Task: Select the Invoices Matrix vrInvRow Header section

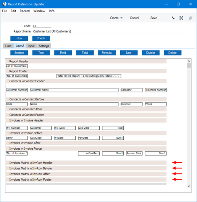Action: [x=86, y=163]
